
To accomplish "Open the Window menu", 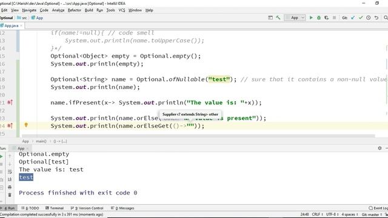I will (135, 10).
